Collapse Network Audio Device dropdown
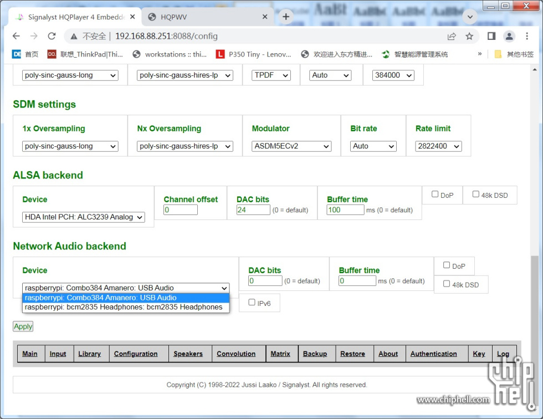The image size is (543, 419). click(126, 288)
